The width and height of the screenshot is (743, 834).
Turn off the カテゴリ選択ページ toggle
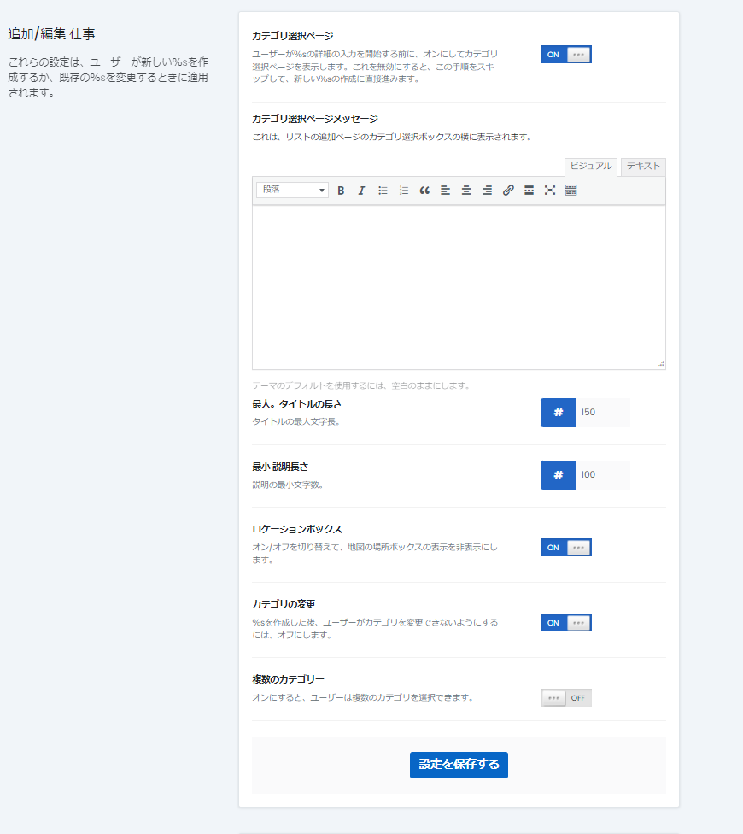(x=565, y=55)
